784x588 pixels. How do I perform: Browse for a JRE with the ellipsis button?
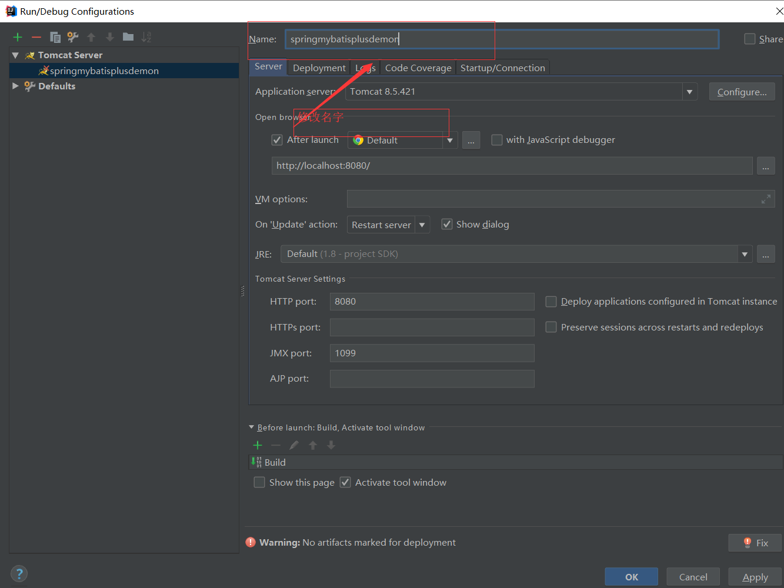tap(766, 254)
